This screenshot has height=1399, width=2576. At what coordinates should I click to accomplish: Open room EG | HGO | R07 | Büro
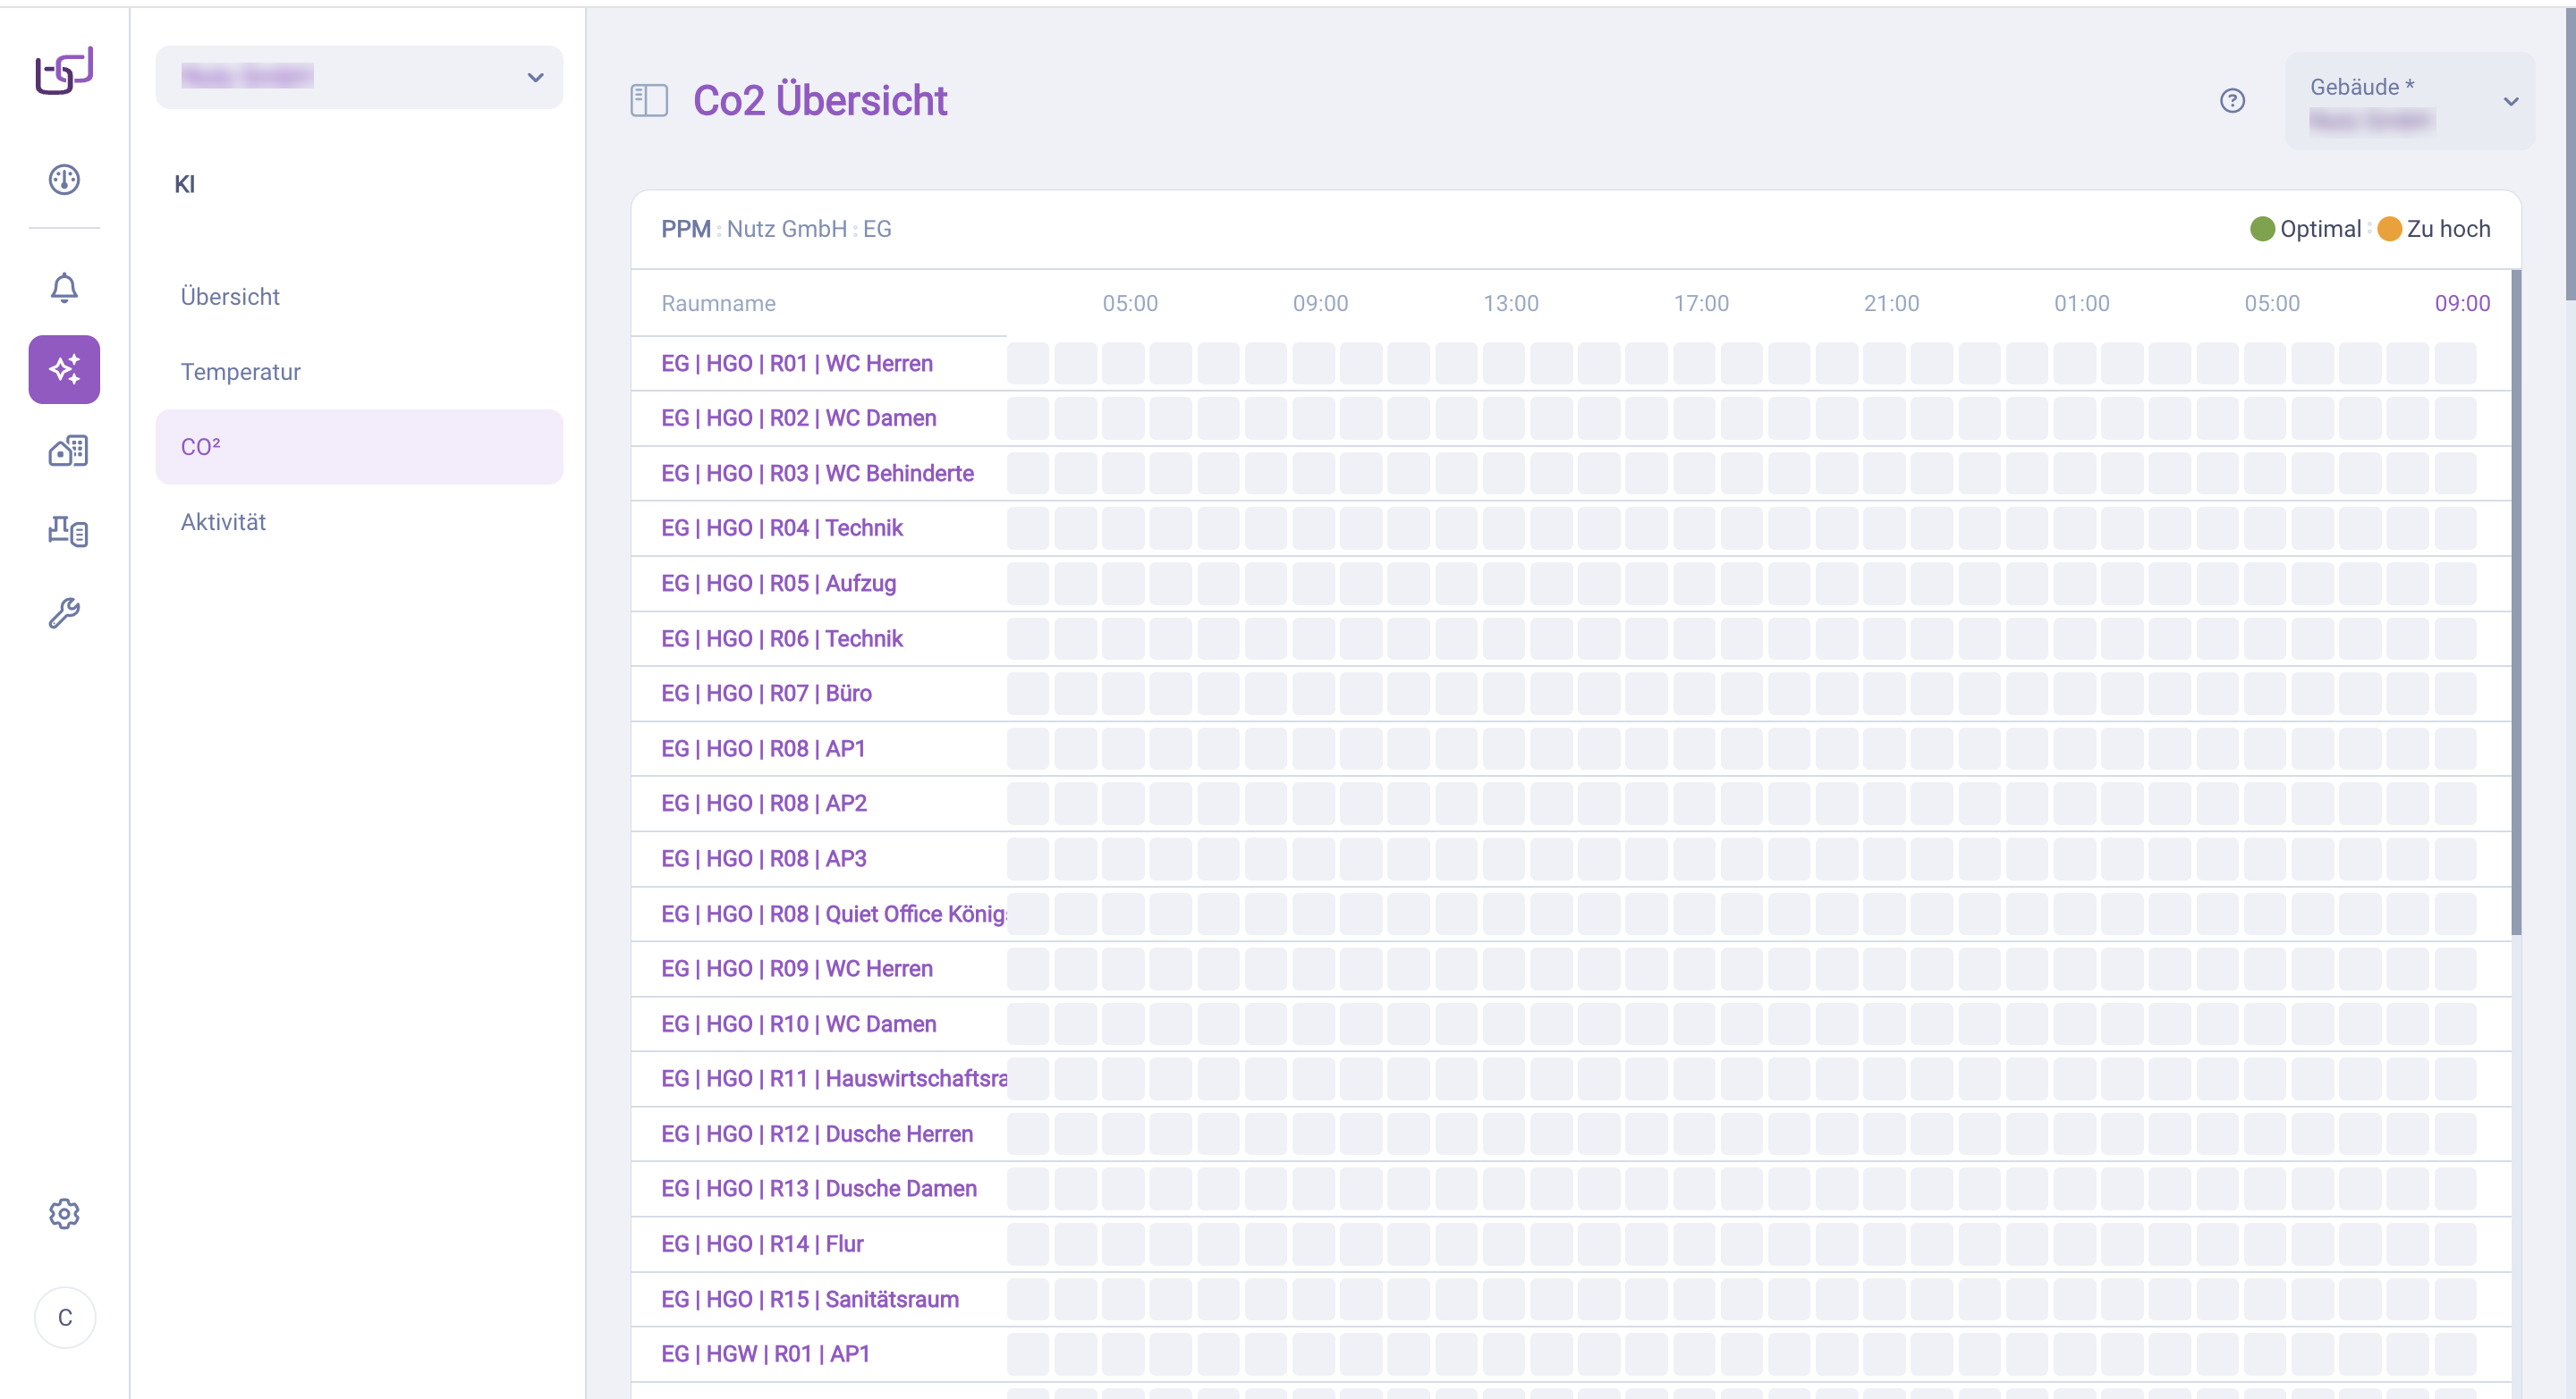pos(766,694)
